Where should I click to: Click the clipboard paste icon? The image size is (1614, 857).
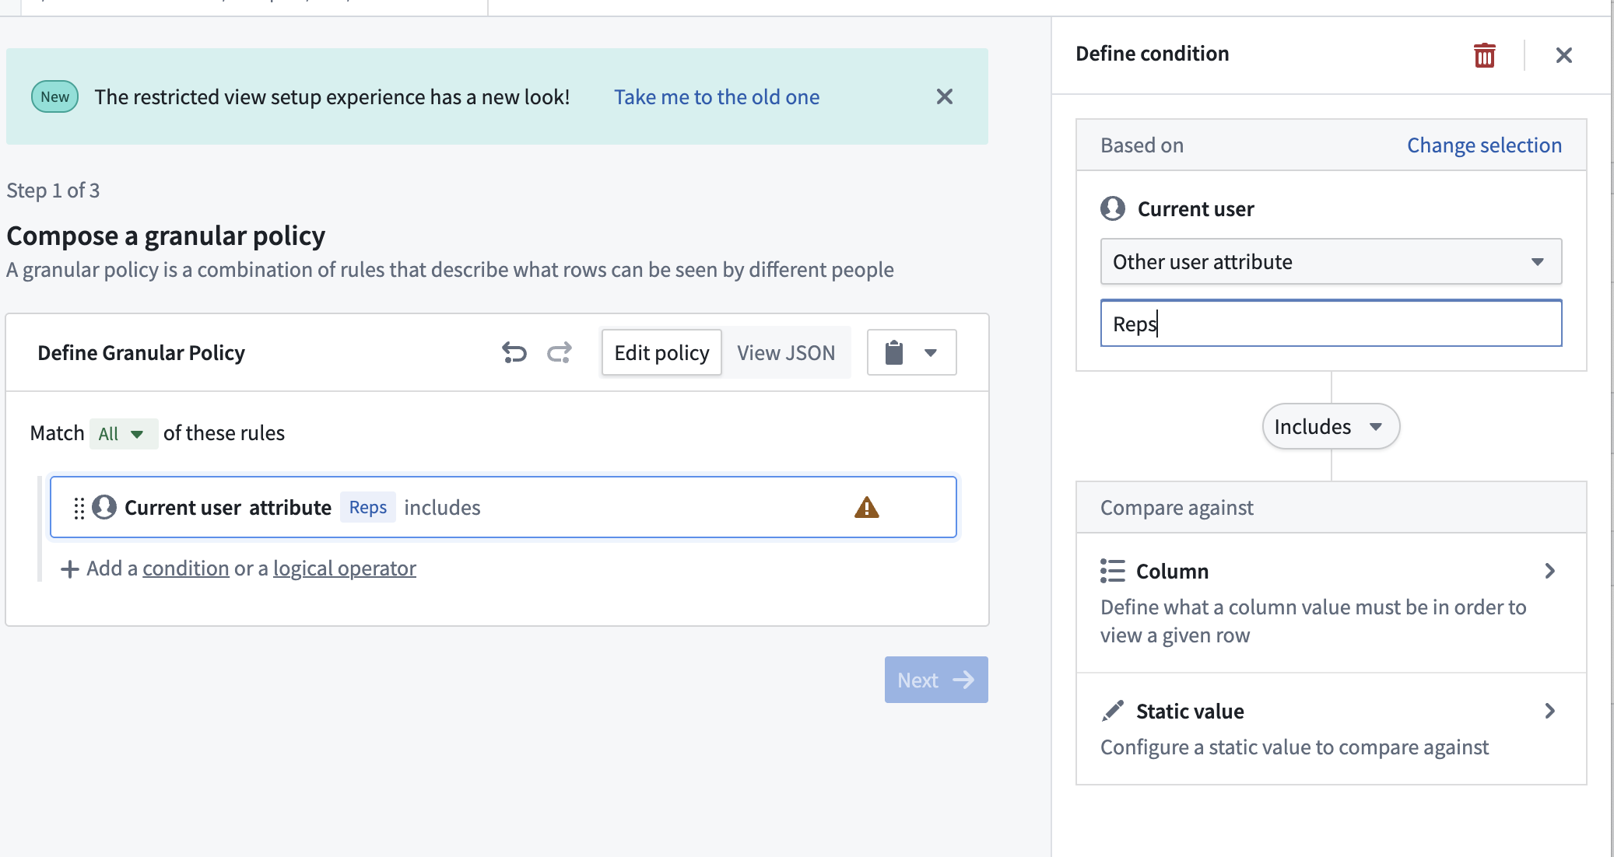(894, 353)
